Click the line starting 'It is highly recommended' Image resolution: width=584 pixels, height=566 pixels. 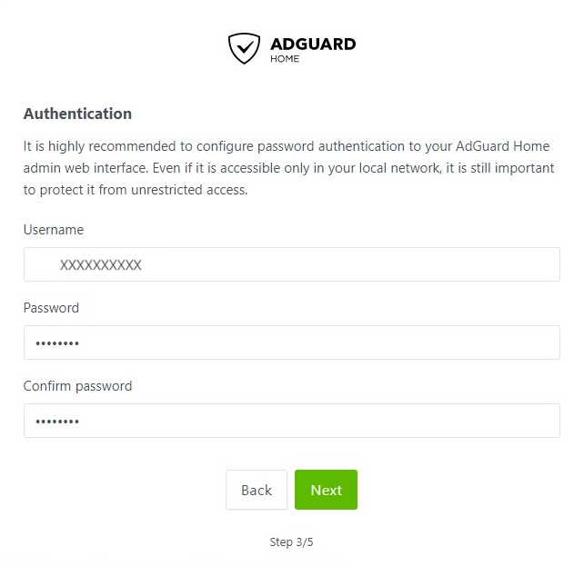coord(287,146)
